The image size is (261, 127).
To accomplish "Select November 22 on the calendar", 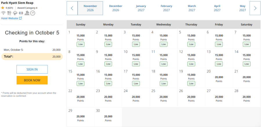I will coord(81,97).
